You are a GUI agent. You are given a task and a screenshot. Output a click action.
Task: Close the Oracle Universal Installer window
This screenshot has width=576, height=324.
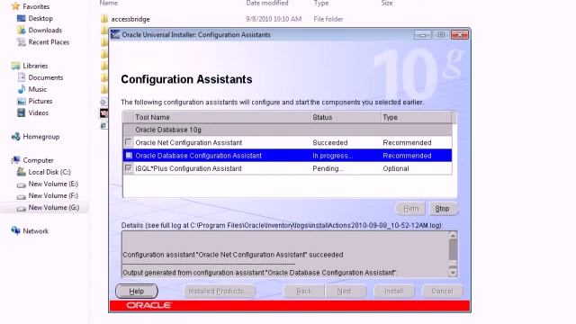pos(460,34)
